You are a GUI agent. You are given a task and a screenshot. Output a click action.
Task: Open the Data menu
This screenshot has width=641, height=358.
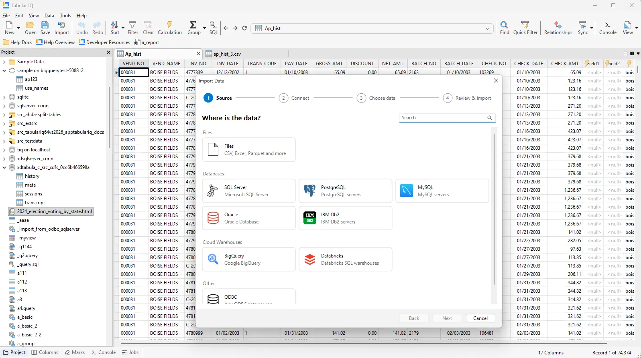click(49, 16)
